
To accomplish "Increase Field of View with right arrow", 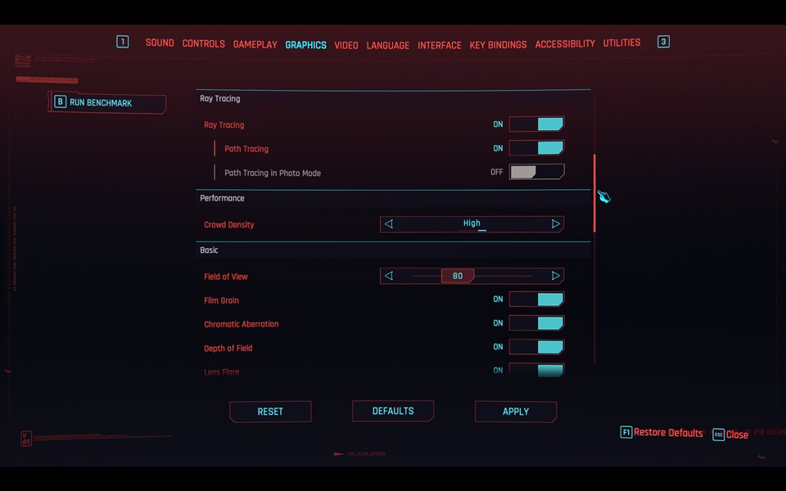I will pyautogui.click(x=555, y=277).
